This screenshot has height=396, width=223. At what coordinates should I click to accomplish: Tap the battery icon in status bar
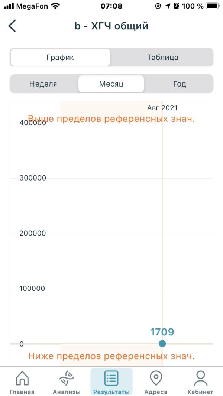[212, 6]
